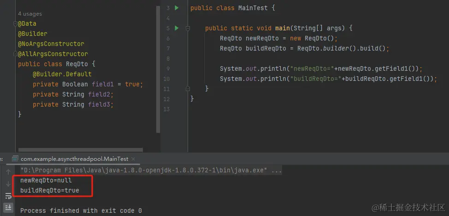Viewport: 449px width, 216px height.
Task: Click line number 13 in the gutter
Action: pyautogui.click(x=166, y=109)
